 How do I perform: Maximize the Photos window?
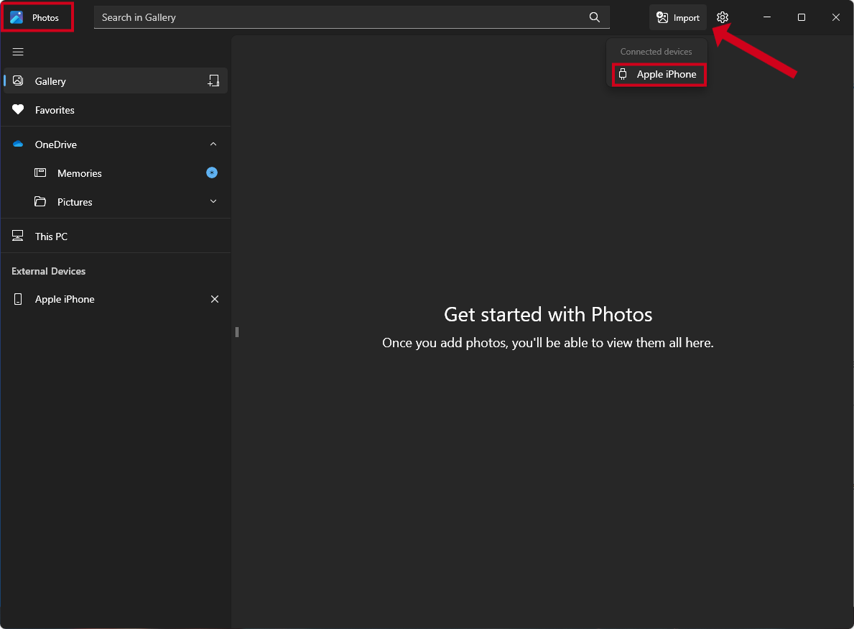point(801,17)
